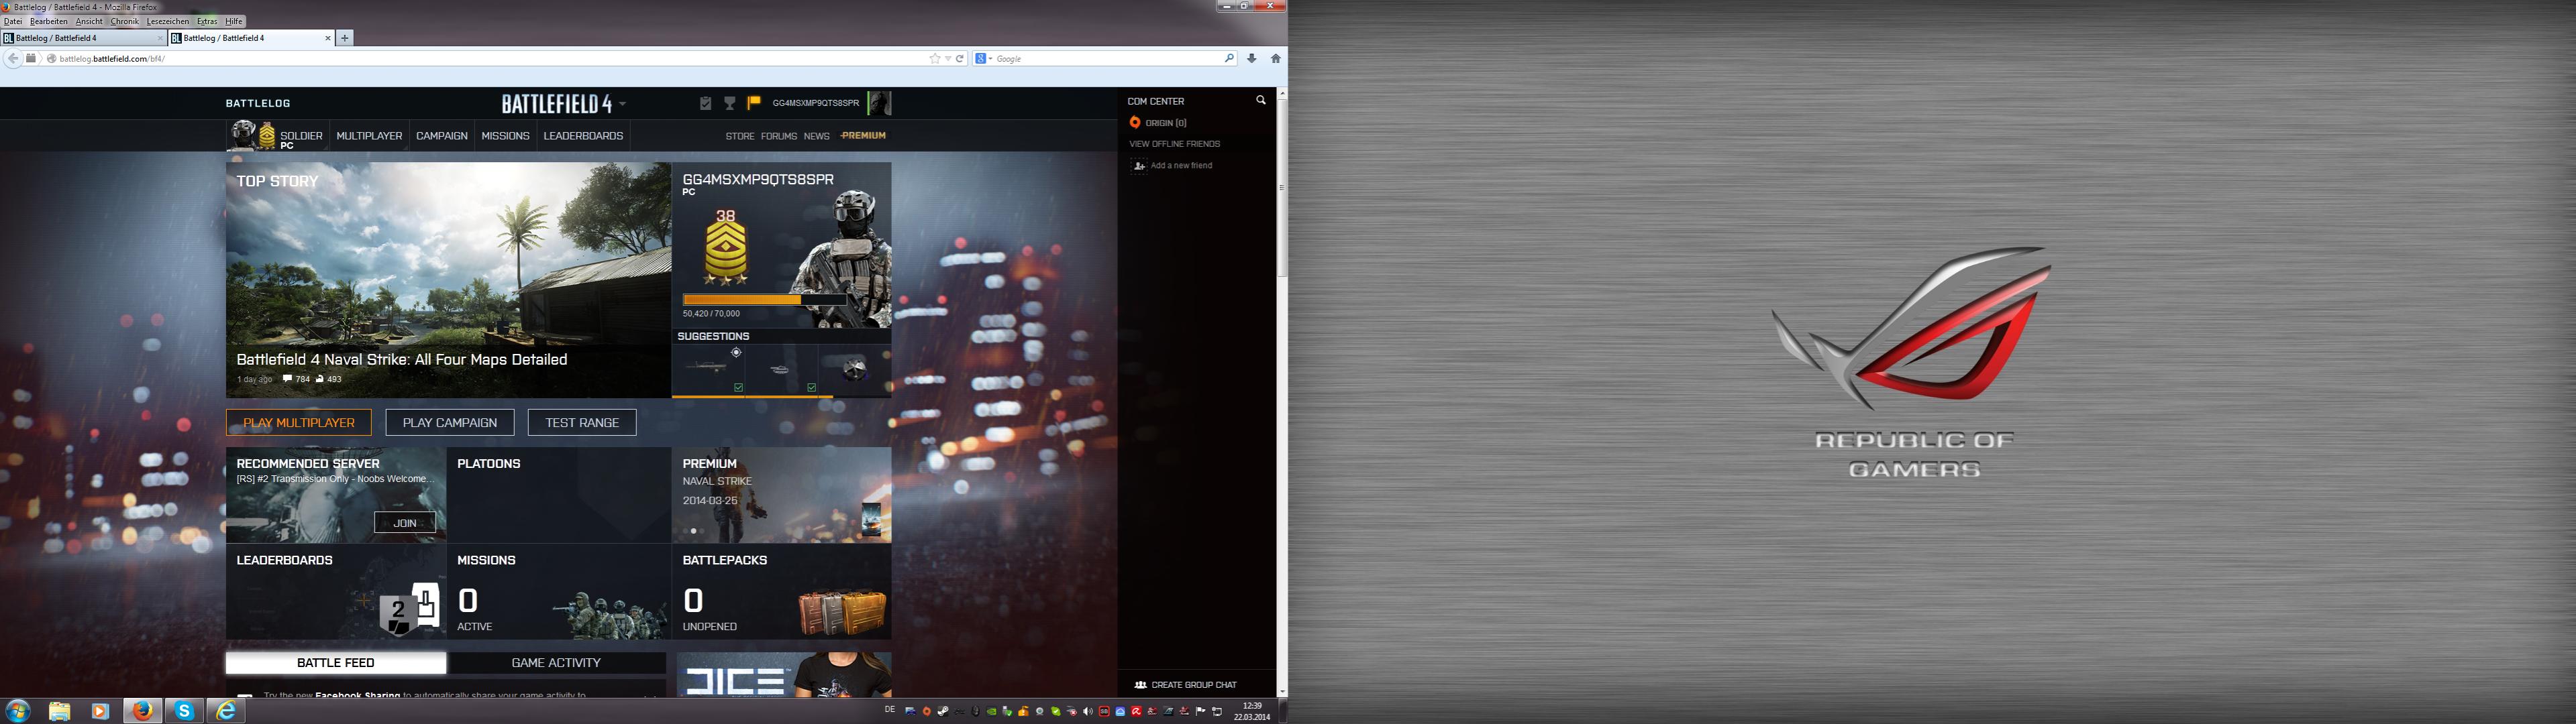This screenshot has height=724, width=2576.
Task: Switch to the Game Activity tab
Action: 556,663
